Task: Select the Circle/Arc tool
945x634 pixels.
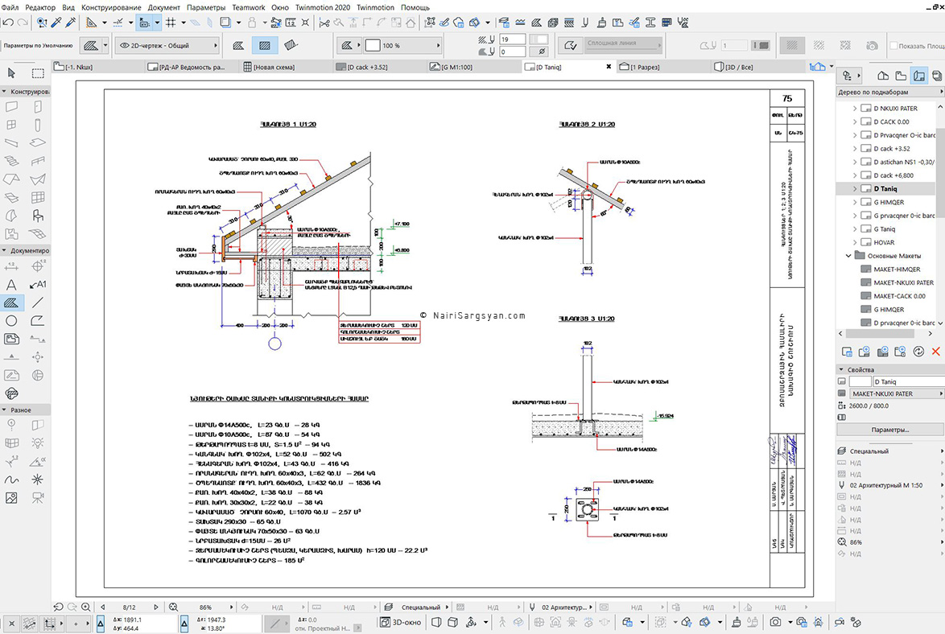Action: click(x=11, y=320)
